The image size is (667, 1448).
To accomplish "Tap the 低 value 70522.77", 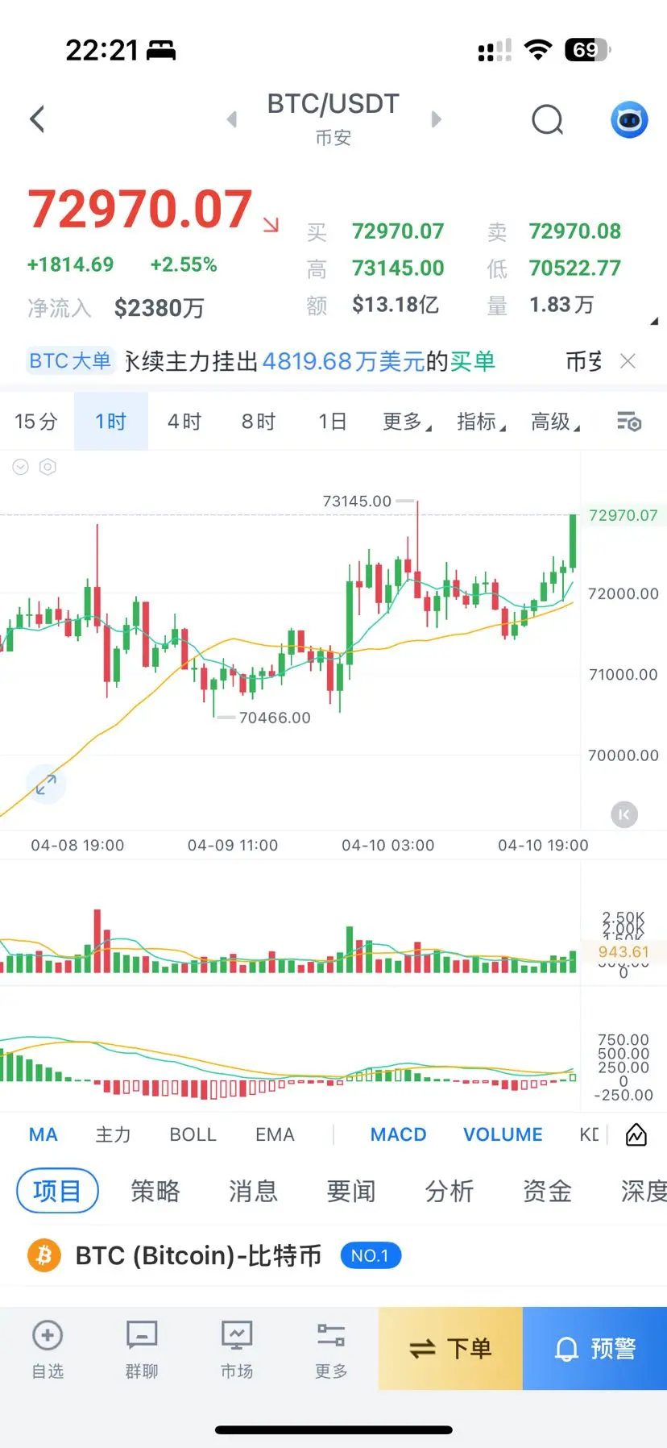I will pos(575,268).
